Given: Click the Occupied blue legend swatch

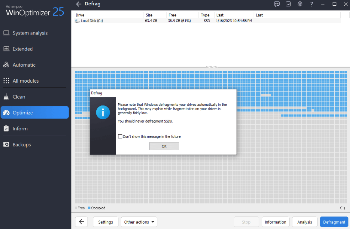Looking at the screenshot, I should click(89, 208).
